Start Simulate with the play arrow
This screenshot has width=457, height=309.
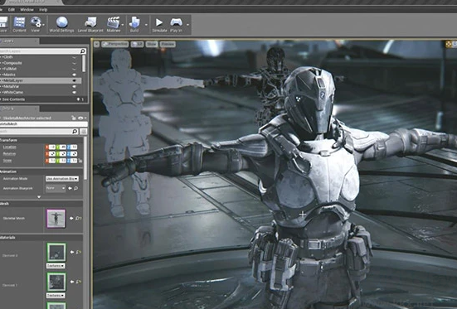tap(159, 22)
